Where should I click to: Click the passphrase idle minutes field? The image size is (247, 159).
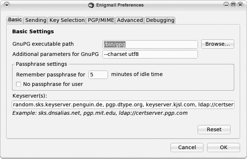(98, 75)
